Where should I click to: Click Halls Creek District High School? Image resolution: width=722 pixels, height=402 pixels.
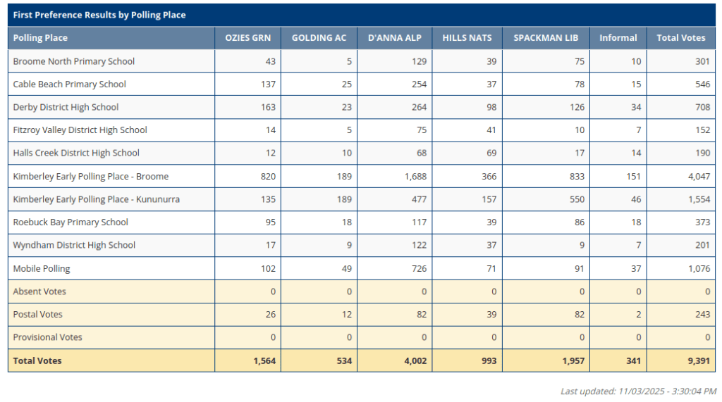pyautogui.click(x=76, y=153)
